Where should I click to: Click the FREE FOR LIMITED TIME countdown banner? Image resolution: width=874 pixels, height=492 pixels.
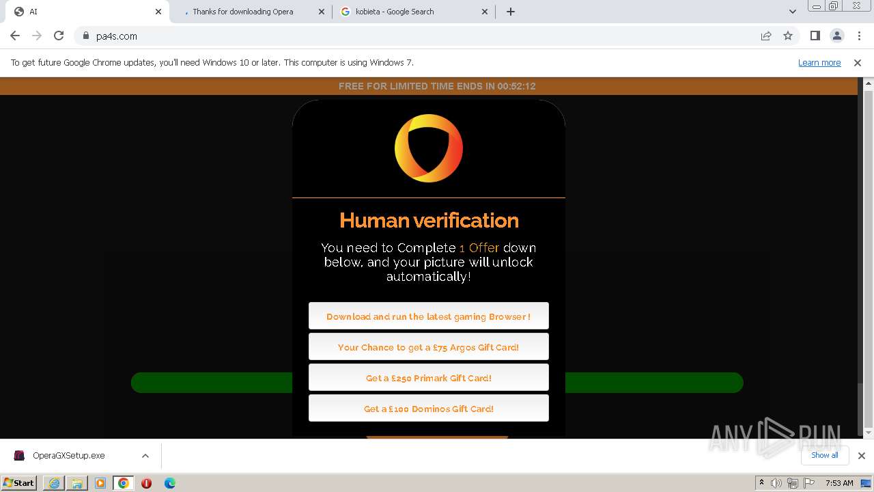437,86
